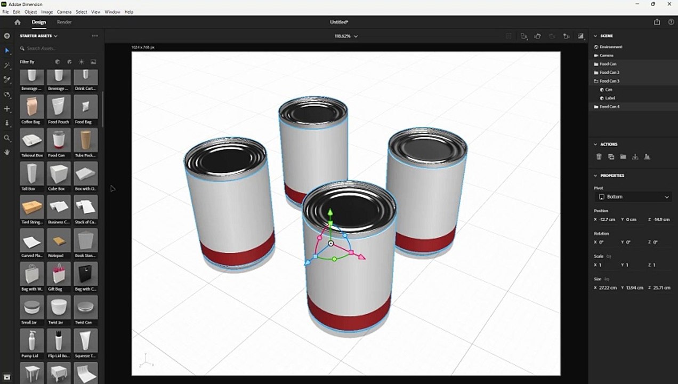Open Starter Assets more options ellipsis

pos(95,36)
